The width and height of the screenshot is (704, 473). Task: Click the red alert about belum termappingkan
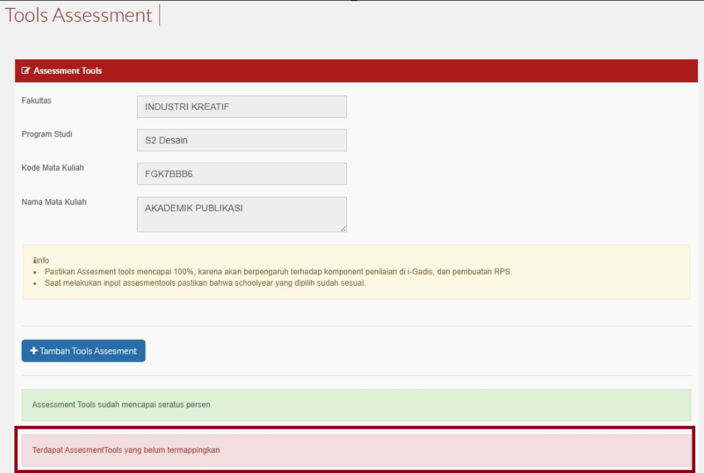(356, 450)
